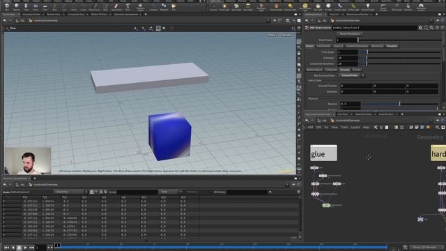Open the Motion FX View pane tab
Screen dimensions: 446x251
coord(99,14)
